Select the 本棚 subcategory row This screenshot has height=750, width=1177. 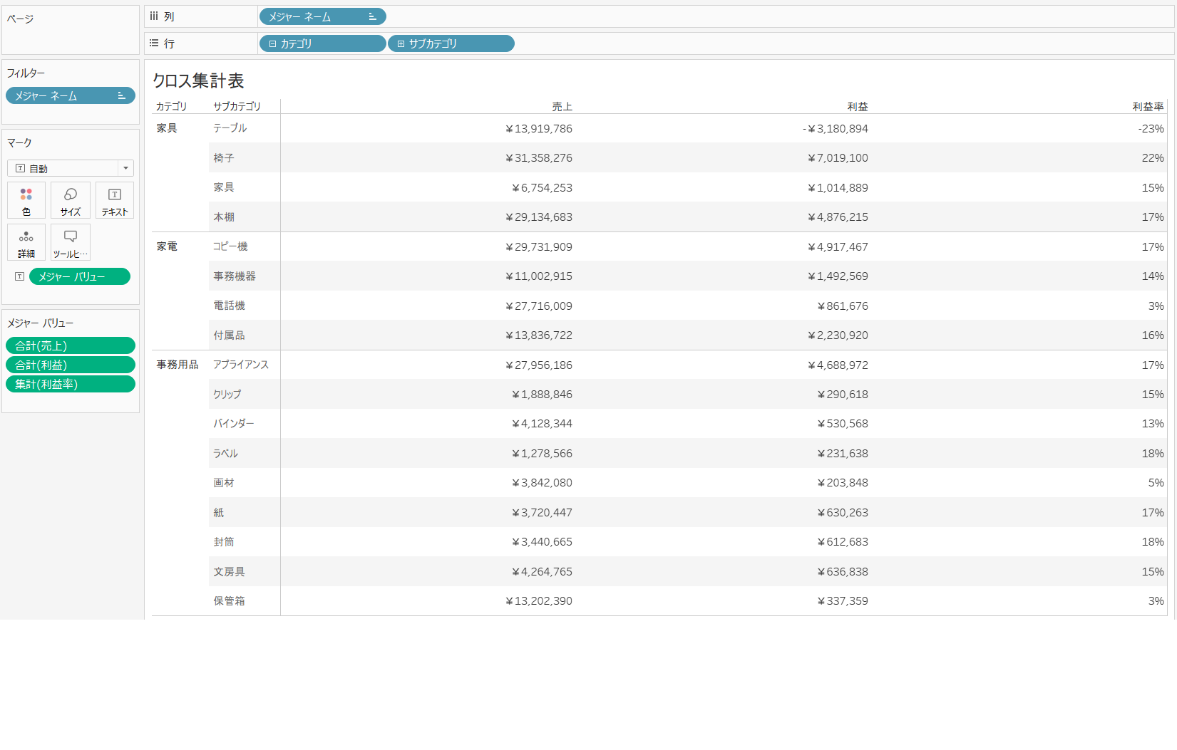click(224, 217)
